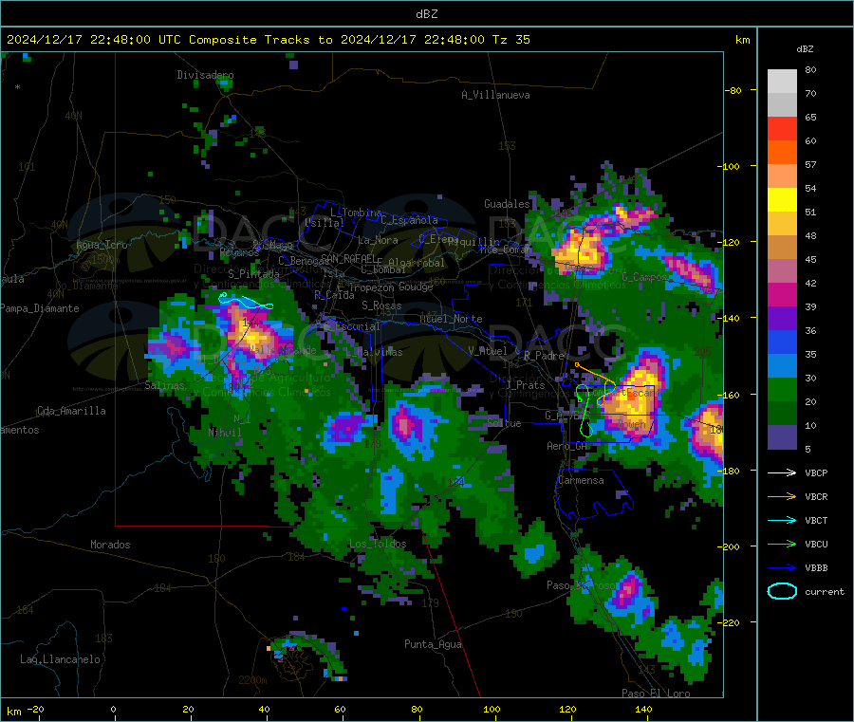Click the 'Nihuil' place label
854x722 pixels.
click(x=224, y=433)
